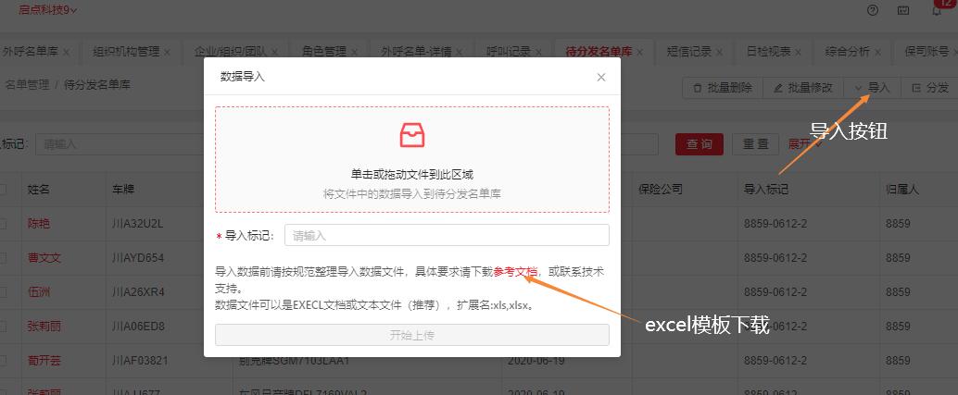Close the 外呼名单库 tab
This screenshot has width=958, height=395.
(66, 53)
